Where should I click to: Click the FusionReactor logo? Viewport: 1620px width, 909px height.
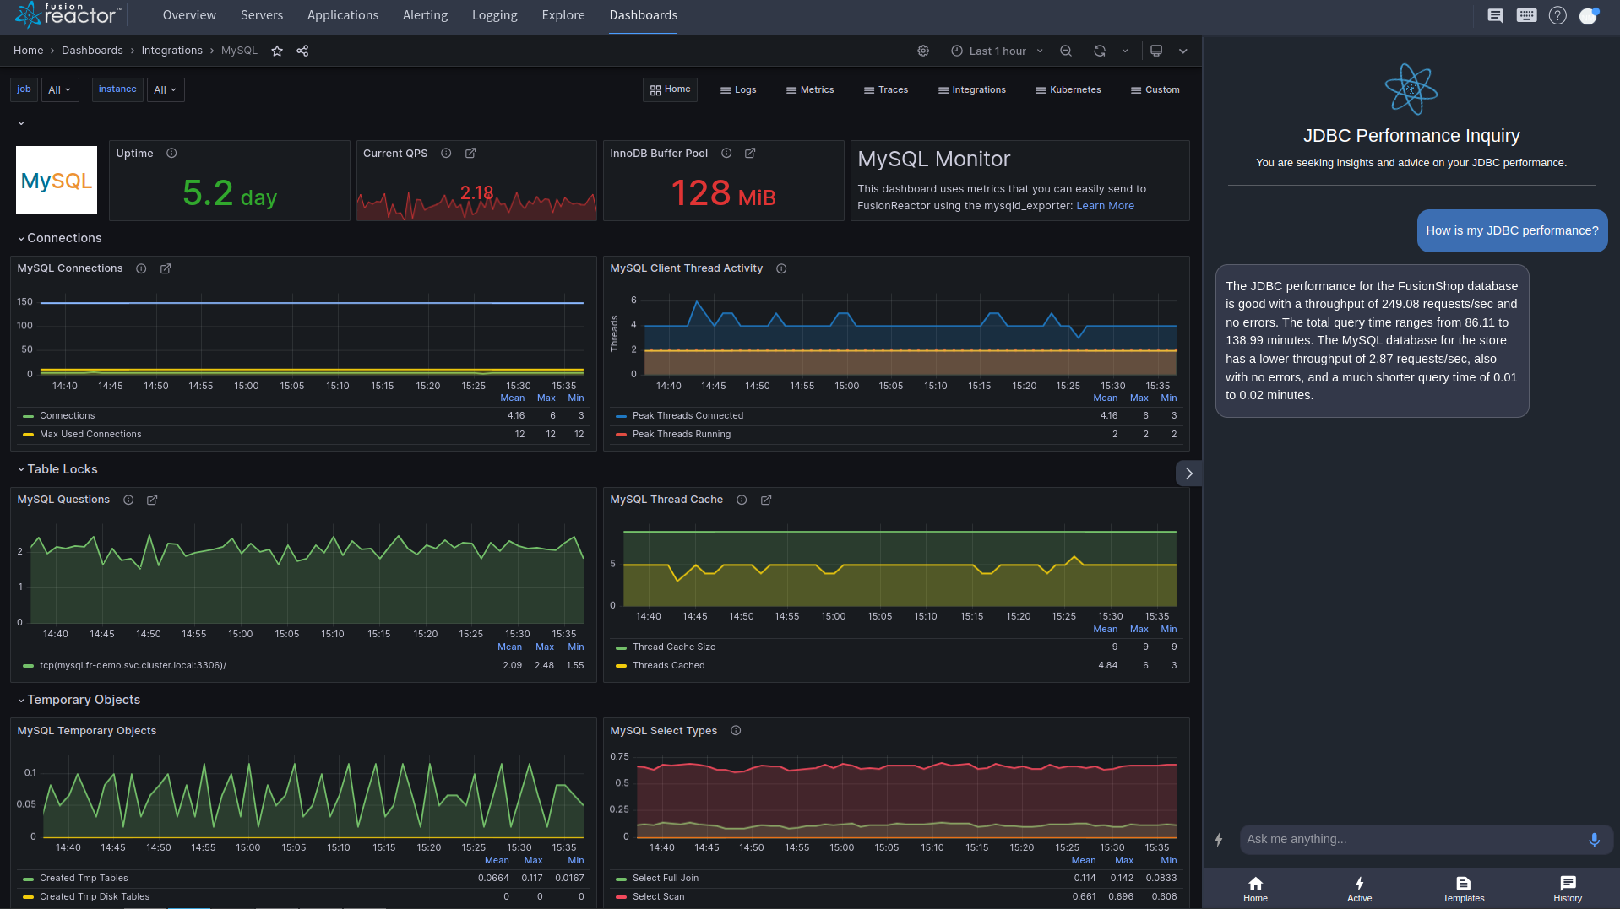coord(67,15)
